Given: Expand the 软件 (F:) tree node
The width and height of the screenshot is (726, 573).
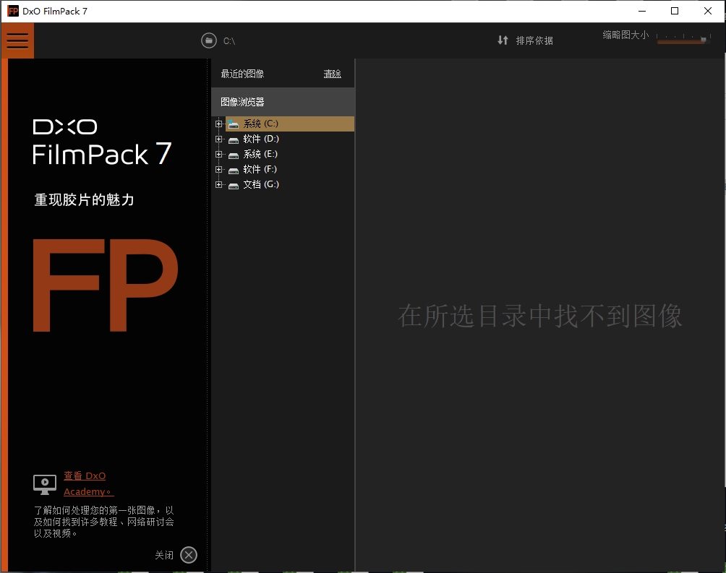Looking at the screenshot, I should (x=219, y=169).
